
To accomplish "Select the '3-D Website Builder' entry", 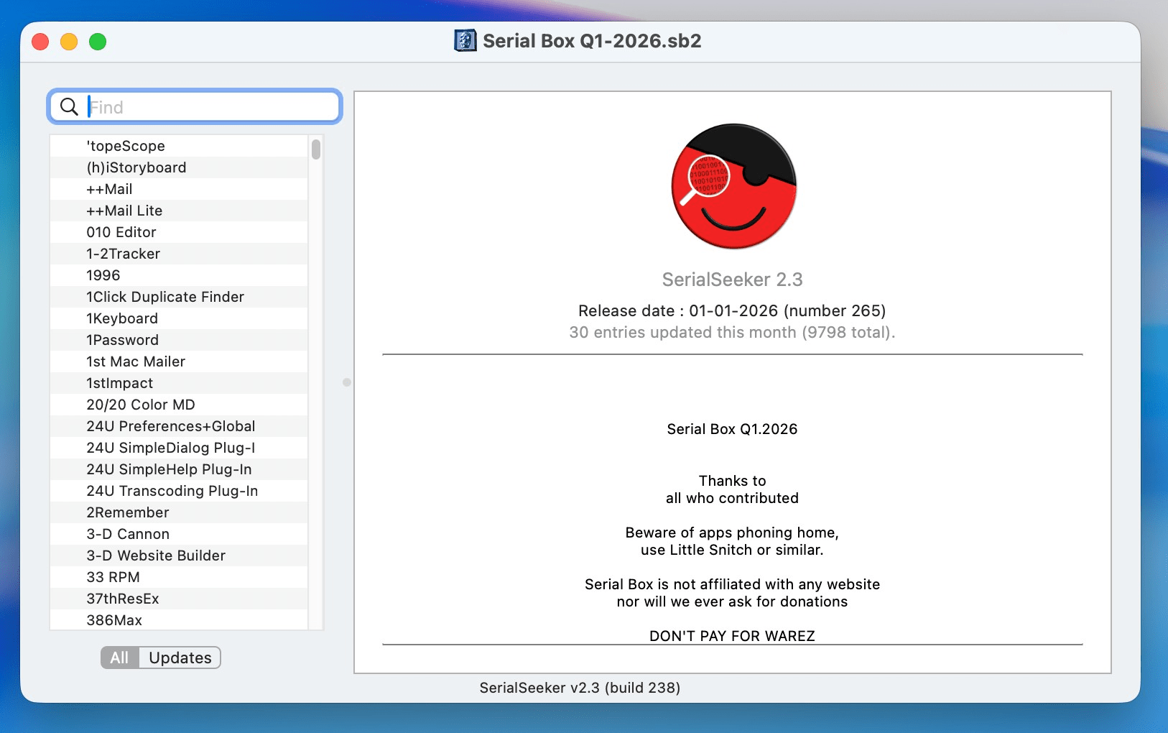I will pos(155,555).
